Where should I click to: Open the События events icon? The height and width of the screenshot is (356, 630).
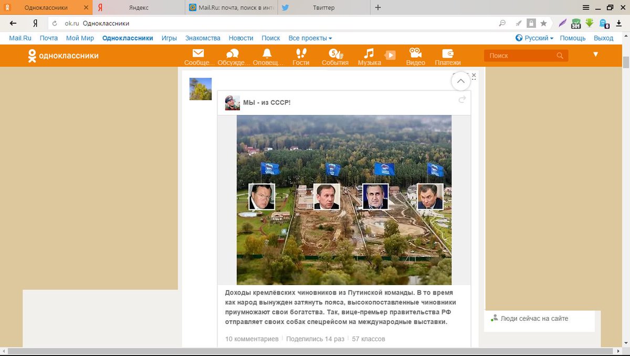pyautogui.click(x=335, y=57)
